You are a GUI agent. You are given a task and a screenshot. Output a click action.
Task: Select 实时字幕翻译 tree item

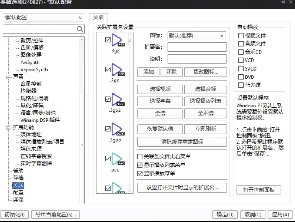click(x=36, y=163)
